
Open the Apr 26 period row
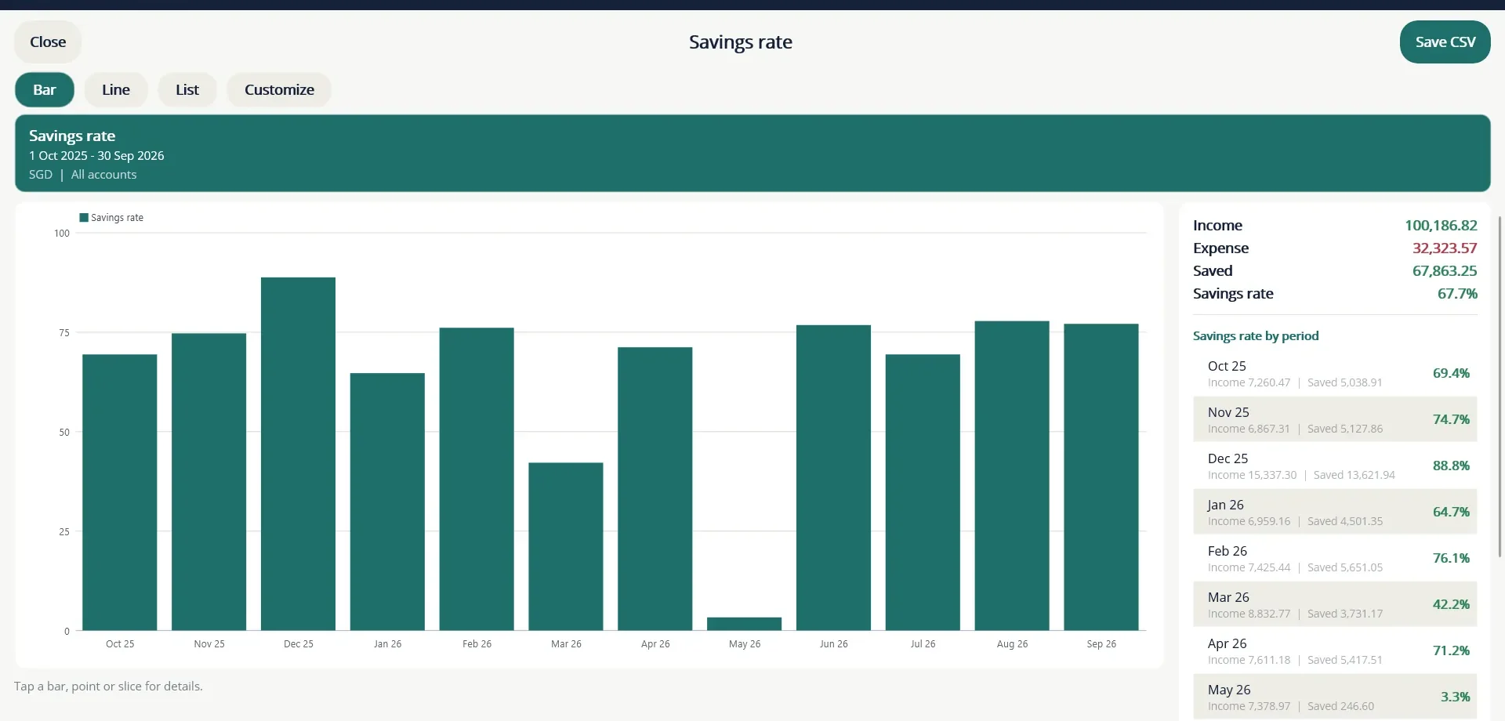(1335, 651)
